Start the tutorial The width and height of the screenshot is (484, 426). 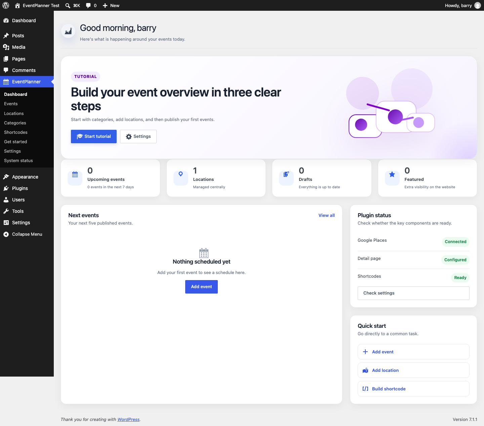pos(94,137)
